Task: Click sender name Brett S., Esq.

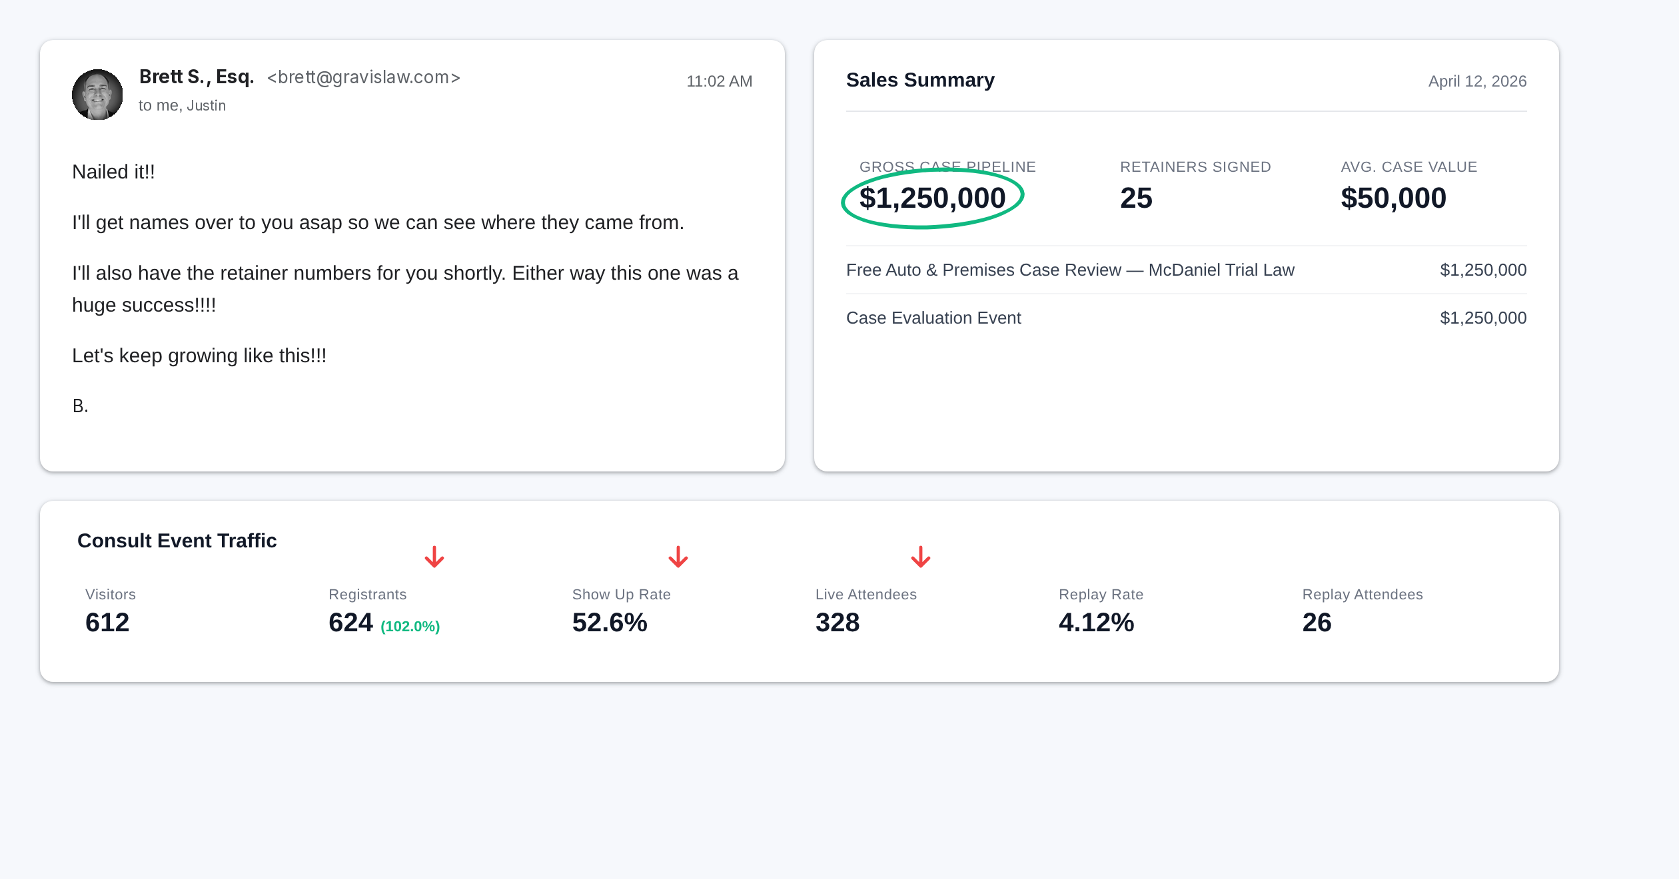Action: (197, 77)
